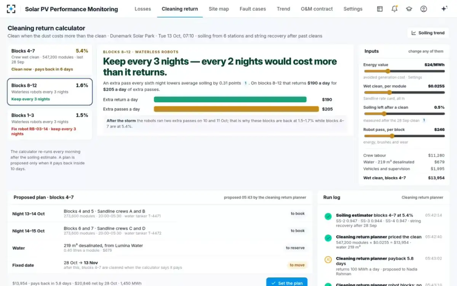Image resolution: width=457 pixels, height=286 pixels.
Task: Click the $246 robot pass value
Action: tap(439, 130)
